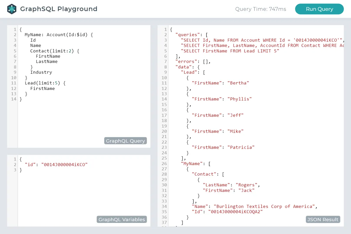Click the GraphSQL Playground title
This screenshot has width=351, height=234.
[x=59, y=9]
